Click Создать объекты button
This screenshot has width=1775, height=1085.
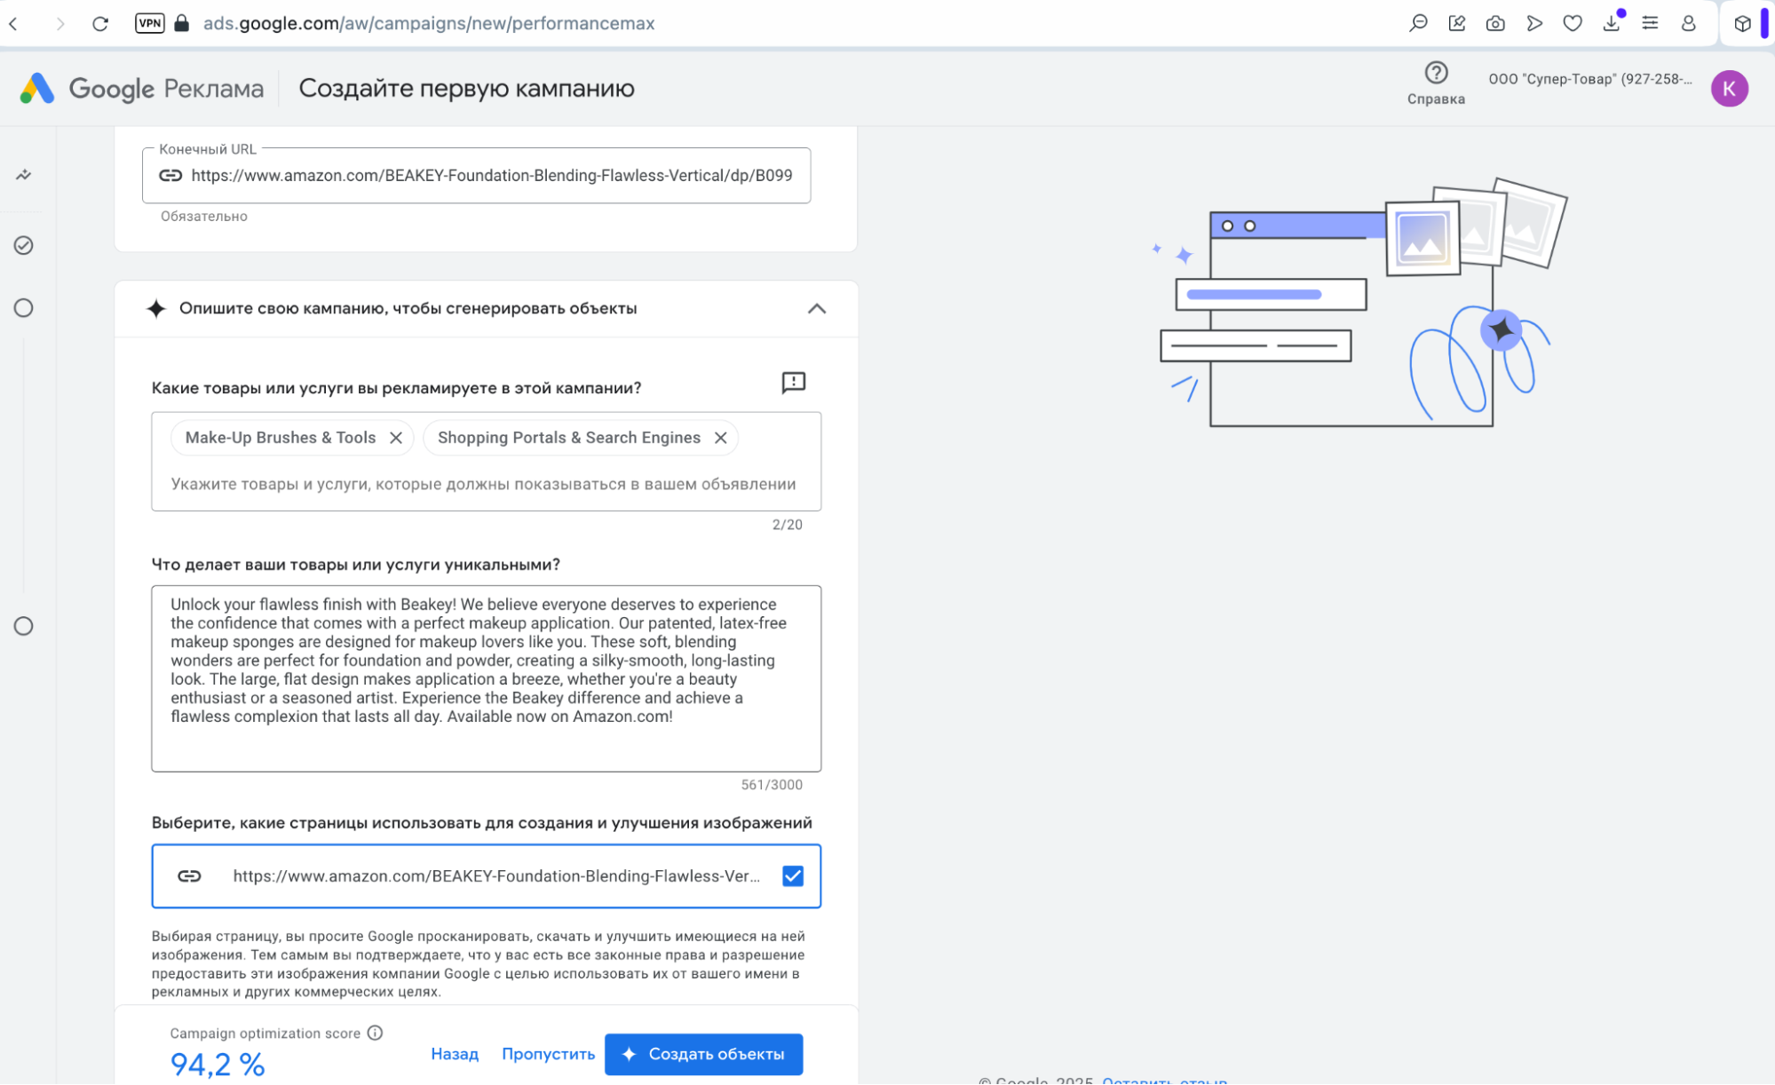pyautogui.click(x=703, y=1054)
